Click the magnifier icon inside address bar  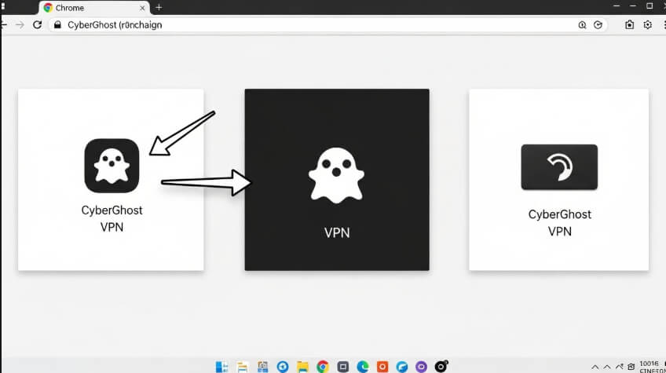pos(582,25)
